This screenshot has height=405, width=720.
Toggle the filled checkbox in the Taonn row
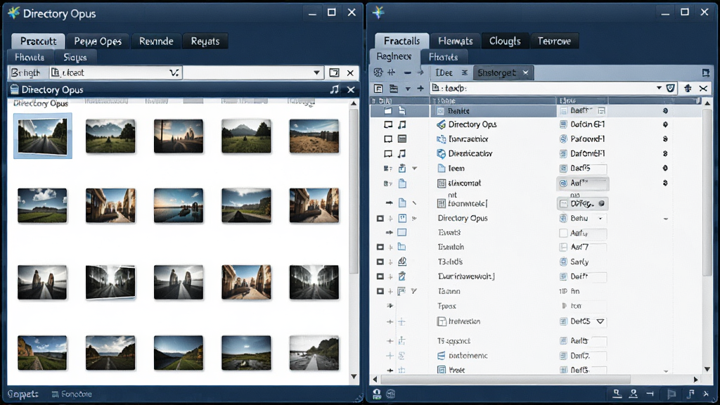380,291
